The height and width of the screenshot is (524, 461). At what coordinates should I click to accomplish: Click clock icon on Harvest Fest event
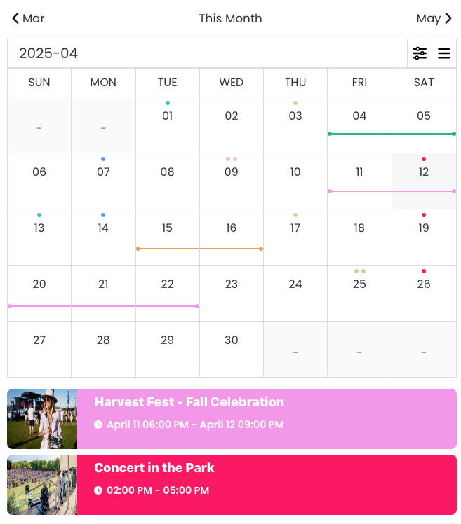point(98,425)
